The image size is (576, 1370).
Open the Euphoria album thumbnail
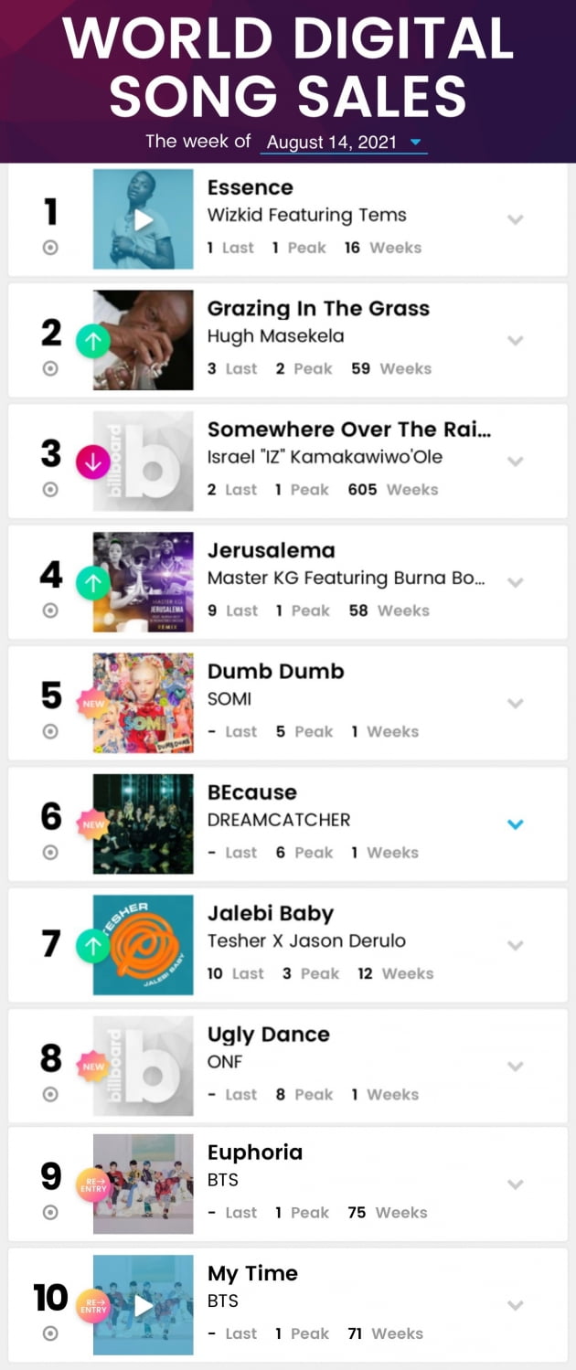(144, 1184)
